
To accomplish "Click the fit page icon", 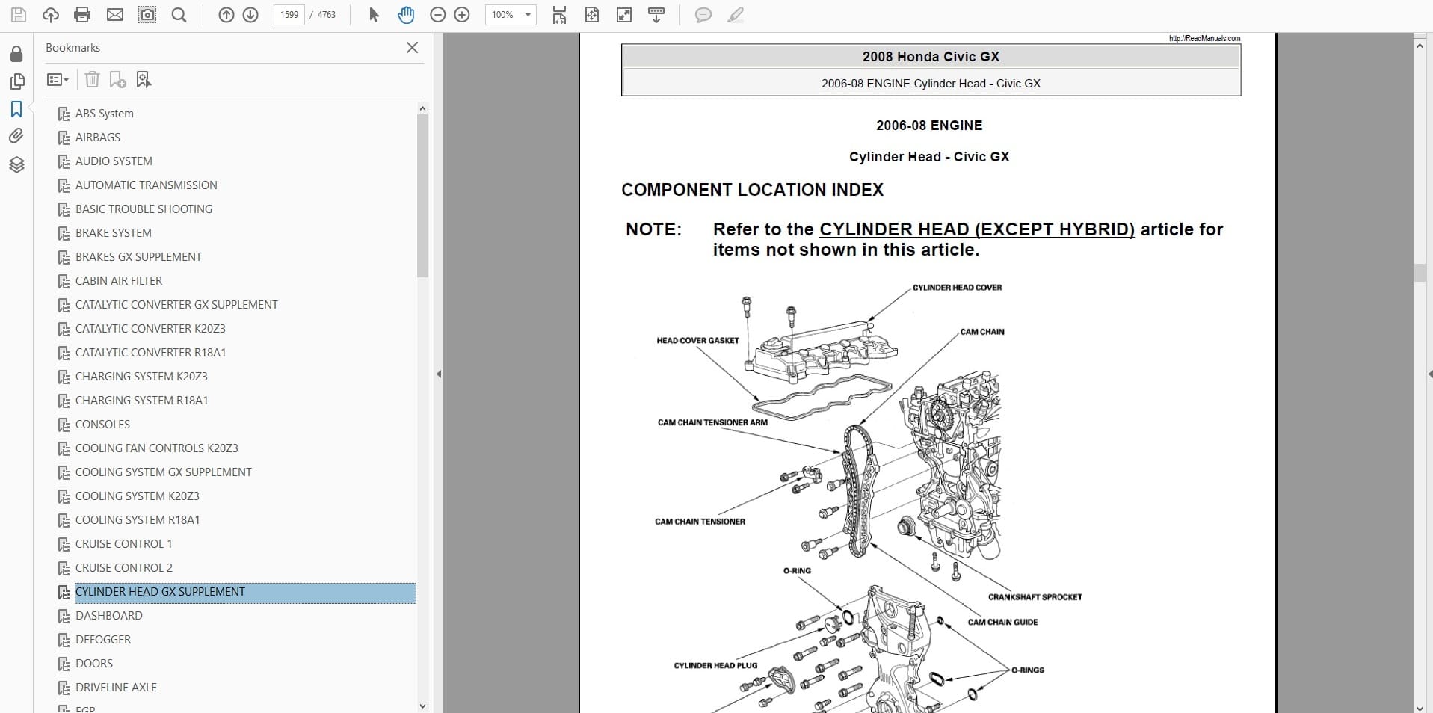I will [x=592, y=15].
